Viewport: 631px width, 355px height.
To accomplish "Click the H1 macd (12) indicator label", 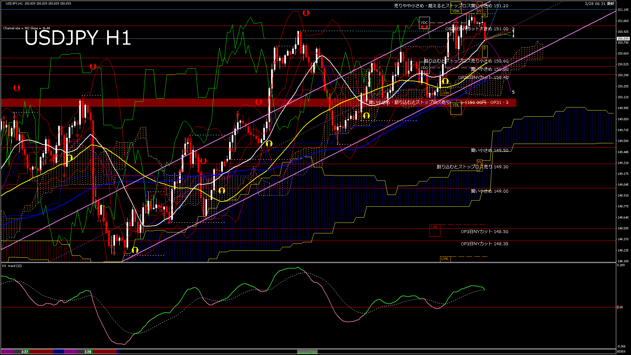I will point(12,266).
